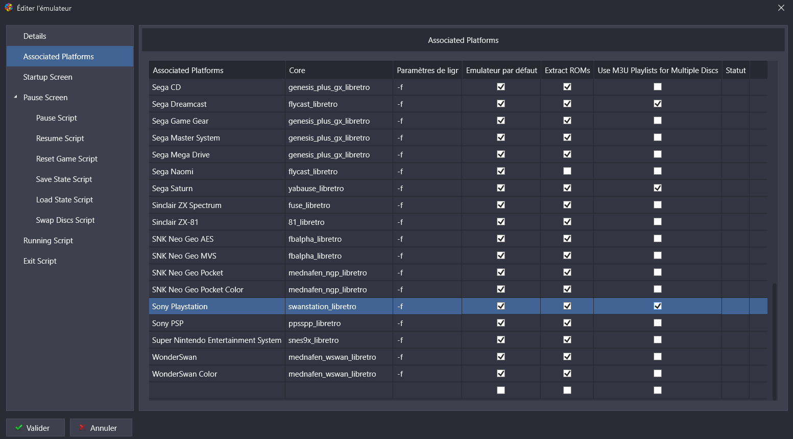Open the Running Script page
The width and height of the screenshot is (793, 439).
[x=70, y=240]
